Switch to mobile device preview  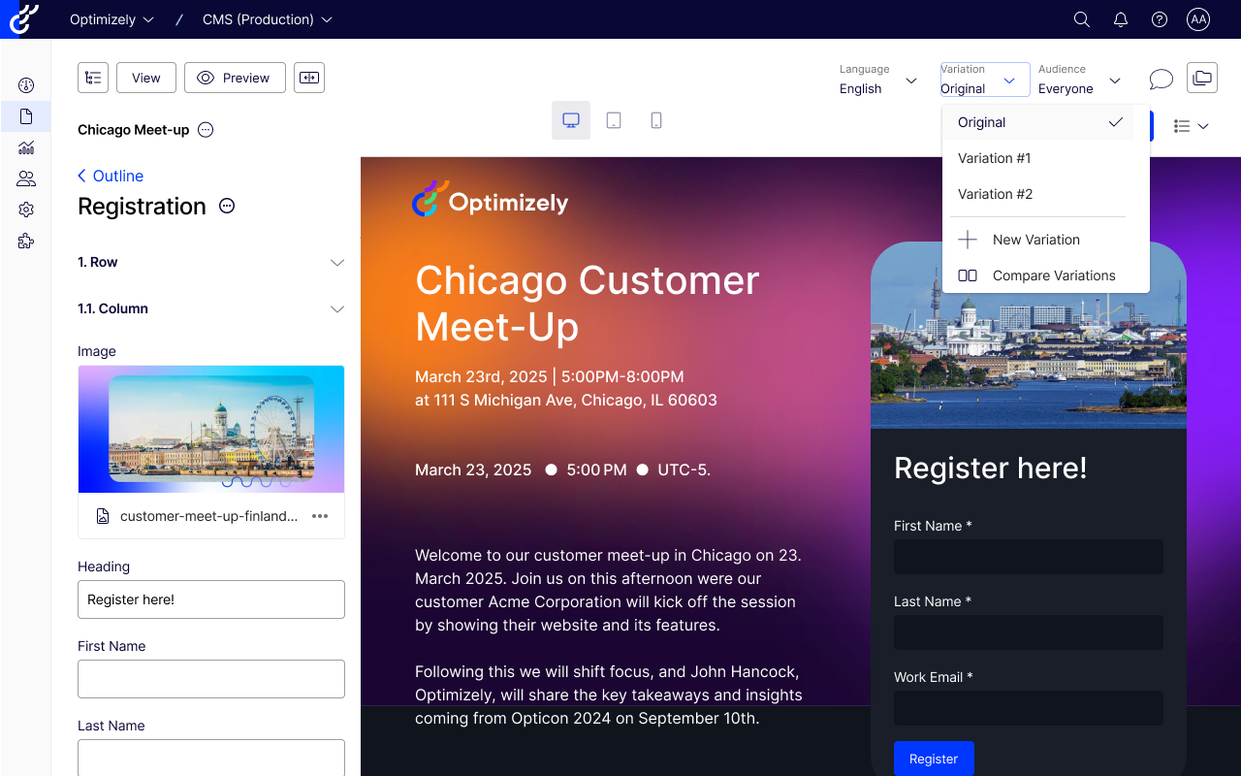[656, 120]
